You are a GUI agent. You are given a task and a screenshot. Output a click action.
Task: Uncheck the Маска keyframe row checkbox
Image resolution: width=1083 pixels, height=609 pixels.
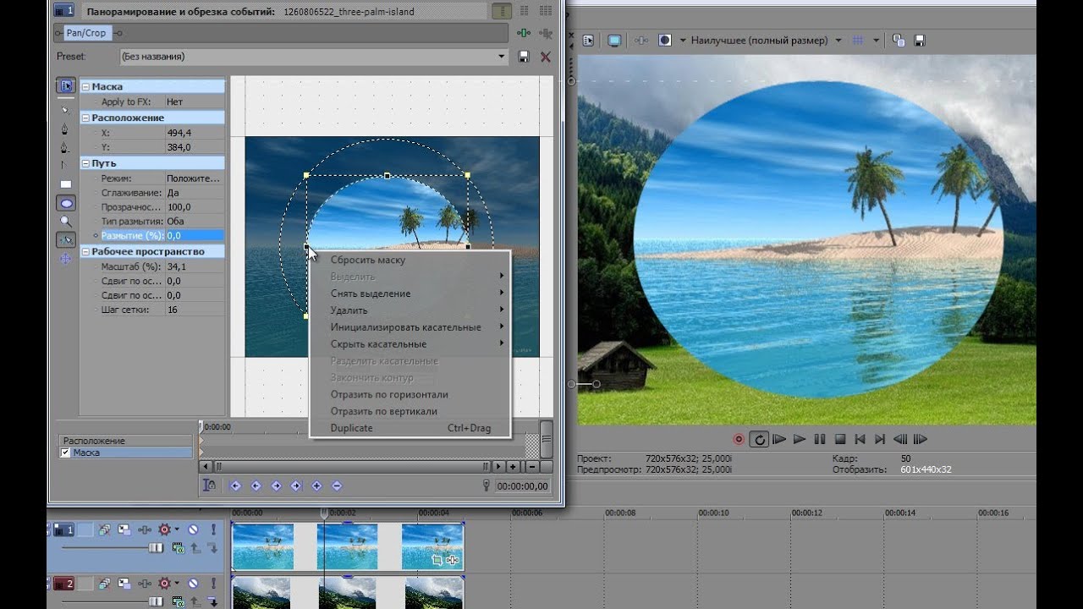(x=66, y=453)
